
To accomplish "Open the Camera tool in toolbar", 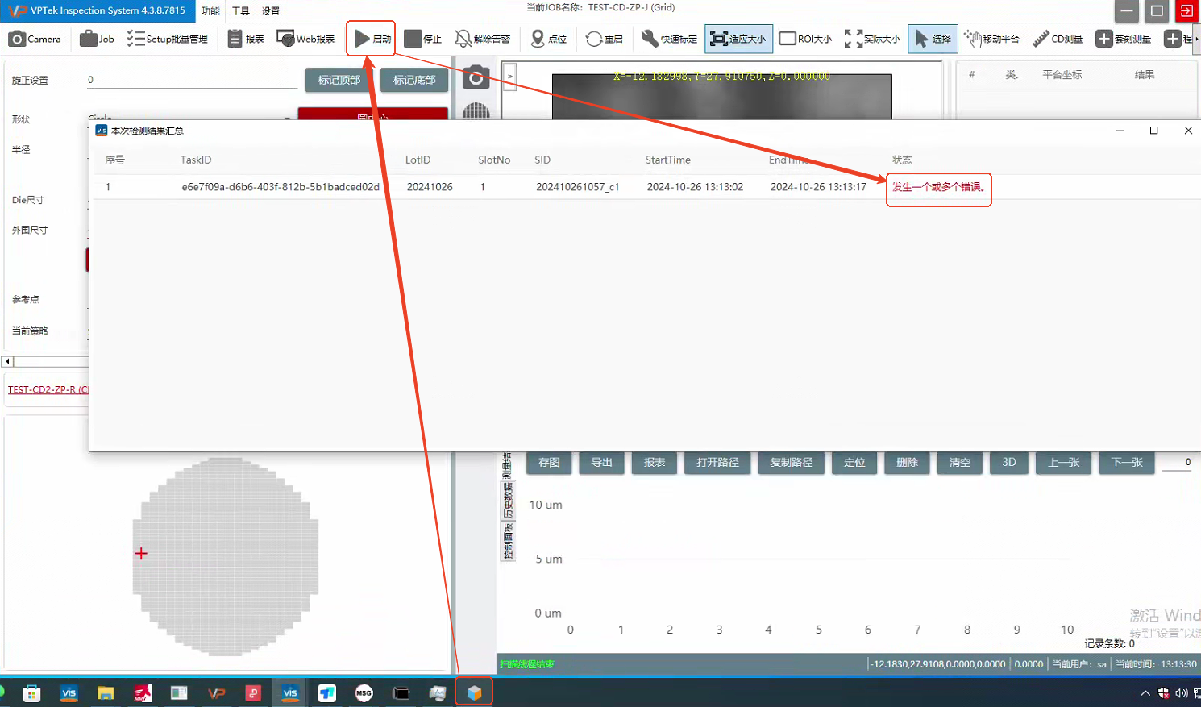I will pyautogui.click(x=35, y=39).
